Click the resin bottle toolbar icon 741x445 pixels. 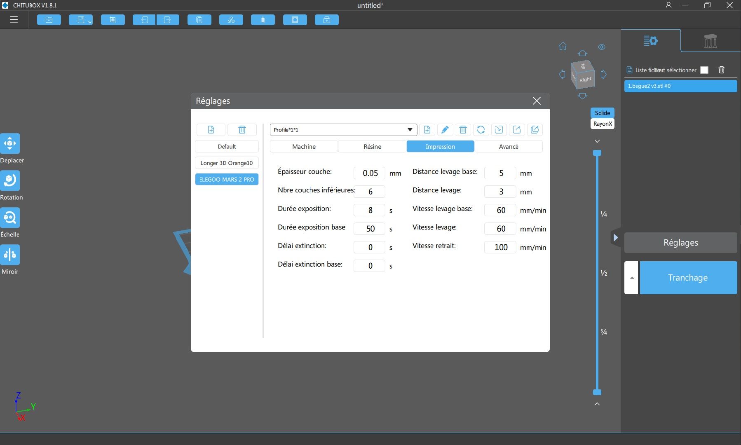263,20
